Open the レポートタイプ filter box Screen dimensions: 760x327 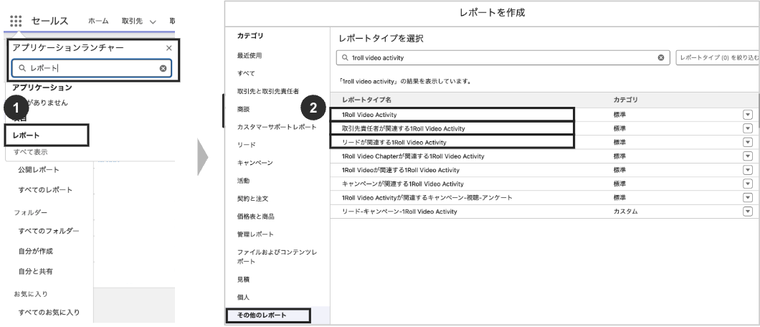tap(718, 57)
